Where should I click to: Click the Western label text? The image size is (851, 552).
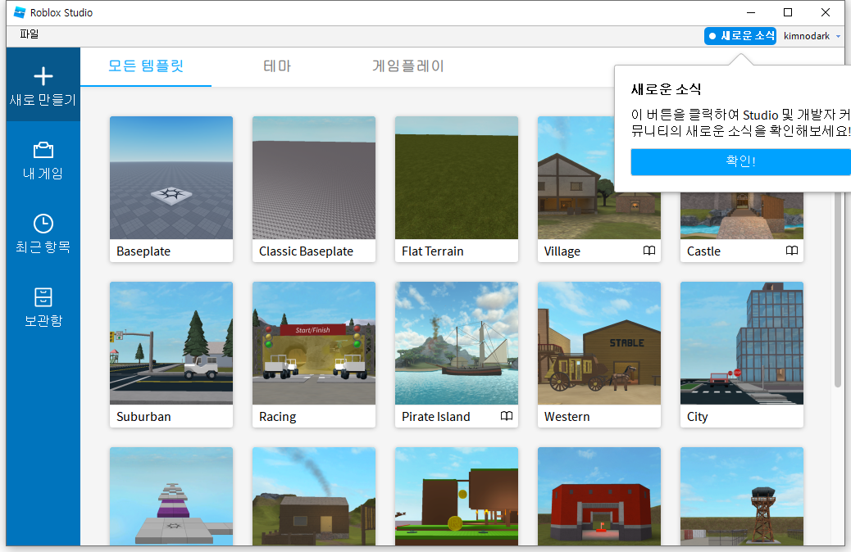point(567,416)
